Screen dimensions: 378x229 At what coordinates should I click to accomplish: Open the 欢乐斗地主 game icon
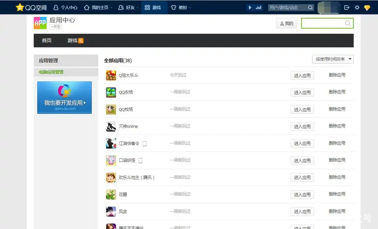(x=111, y=177)
